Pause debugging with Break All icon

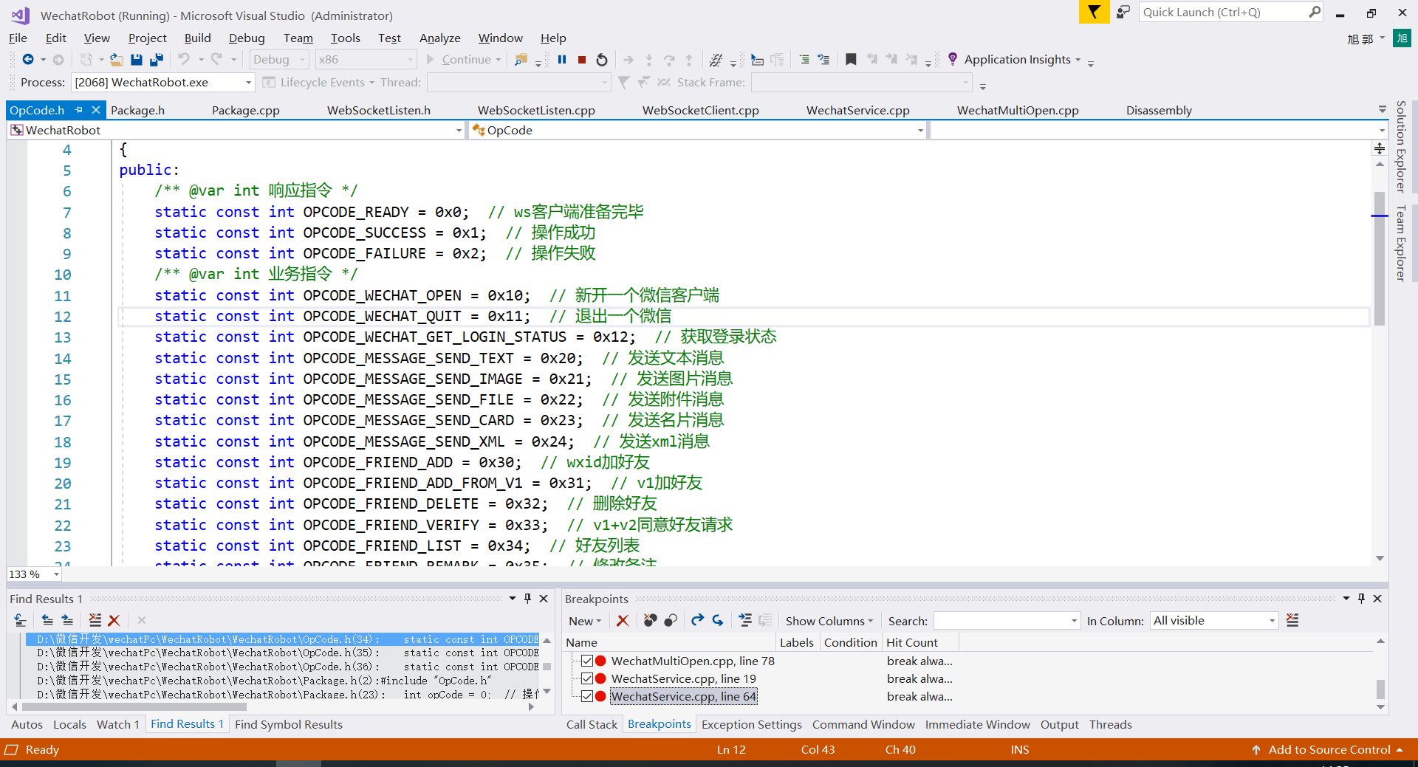point(562,60)
